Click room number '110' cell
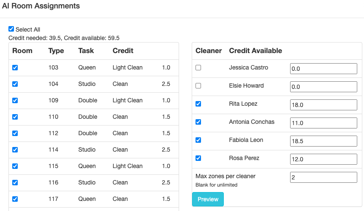364x211 pixels. 53,117
